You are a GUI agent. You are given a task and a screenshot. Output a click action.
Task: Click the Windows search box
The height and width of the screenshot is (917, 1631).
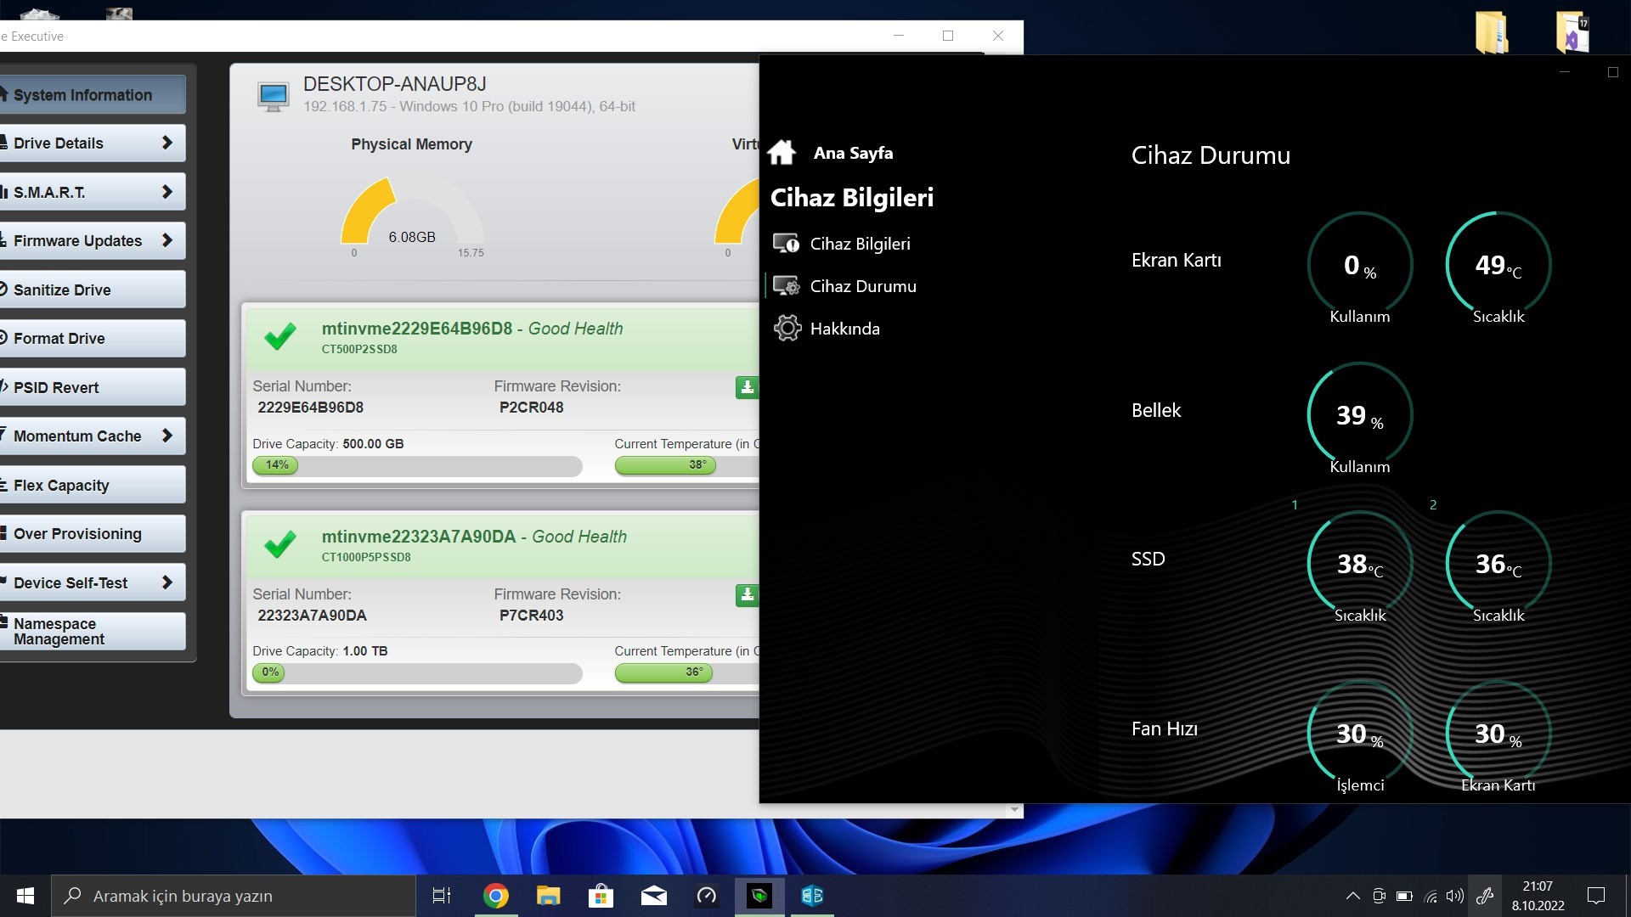click(234, 896)
